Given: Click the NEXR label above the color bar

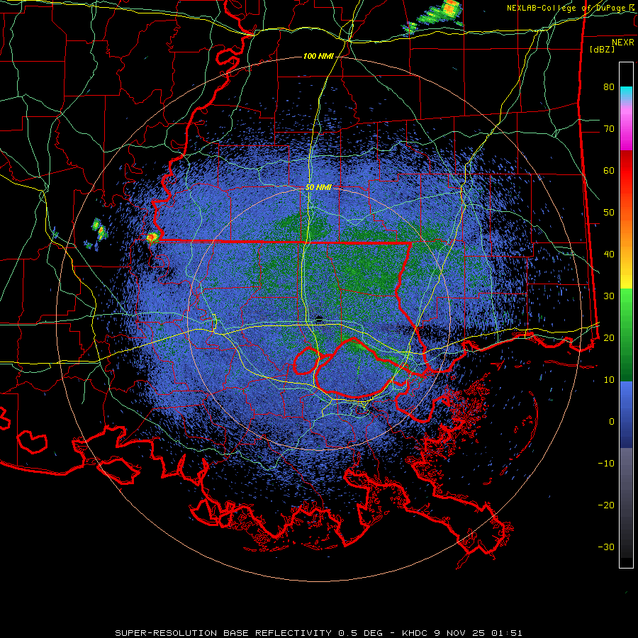Looking at the screenshot, I should point(623,43).
